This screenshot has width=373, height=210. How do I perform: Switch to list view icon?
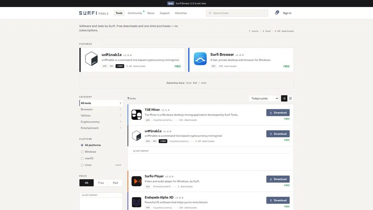(284, 98)
